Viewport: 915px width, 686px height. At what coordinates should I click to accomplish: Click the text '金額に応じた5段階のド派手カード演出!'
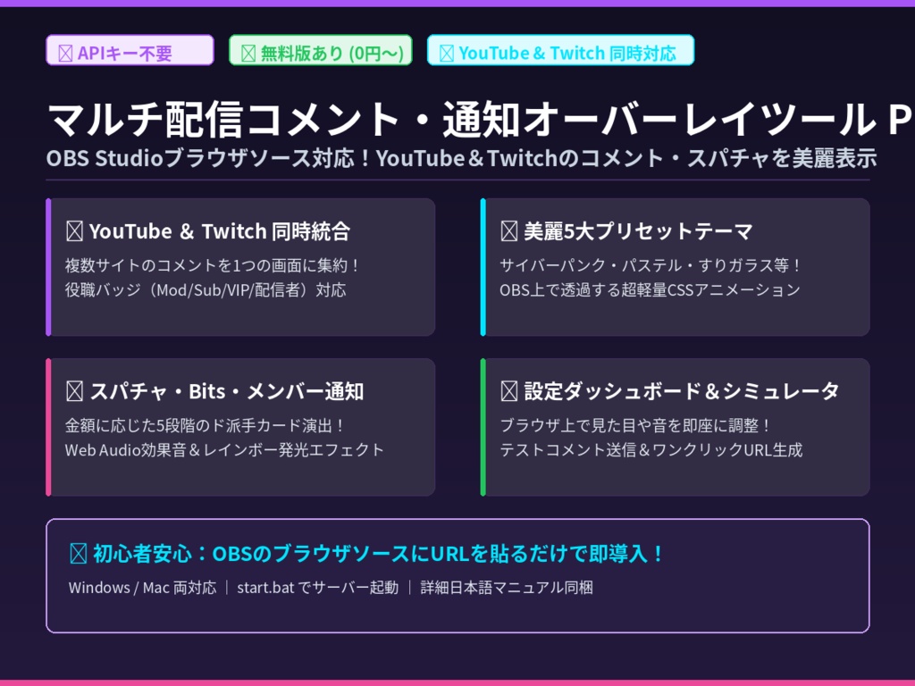click(x=205, y=425)
